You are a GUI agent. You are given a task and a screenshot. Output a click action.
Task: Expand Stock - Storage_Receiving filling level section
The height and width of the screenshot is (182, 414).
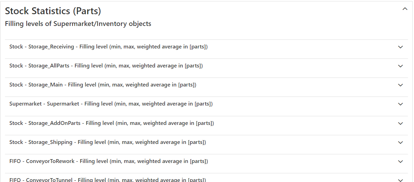[x=109, y=47]
